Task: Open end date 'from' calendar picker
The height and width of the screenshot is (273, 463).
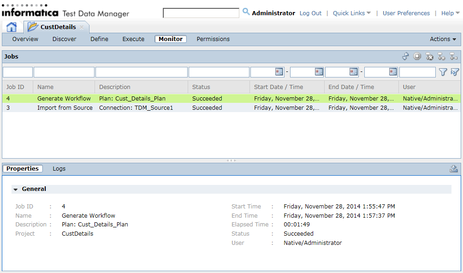Action: [353, 72]
